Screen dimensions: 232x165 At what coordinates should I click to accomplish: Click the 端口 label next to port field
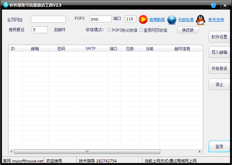tap(117, 18)
